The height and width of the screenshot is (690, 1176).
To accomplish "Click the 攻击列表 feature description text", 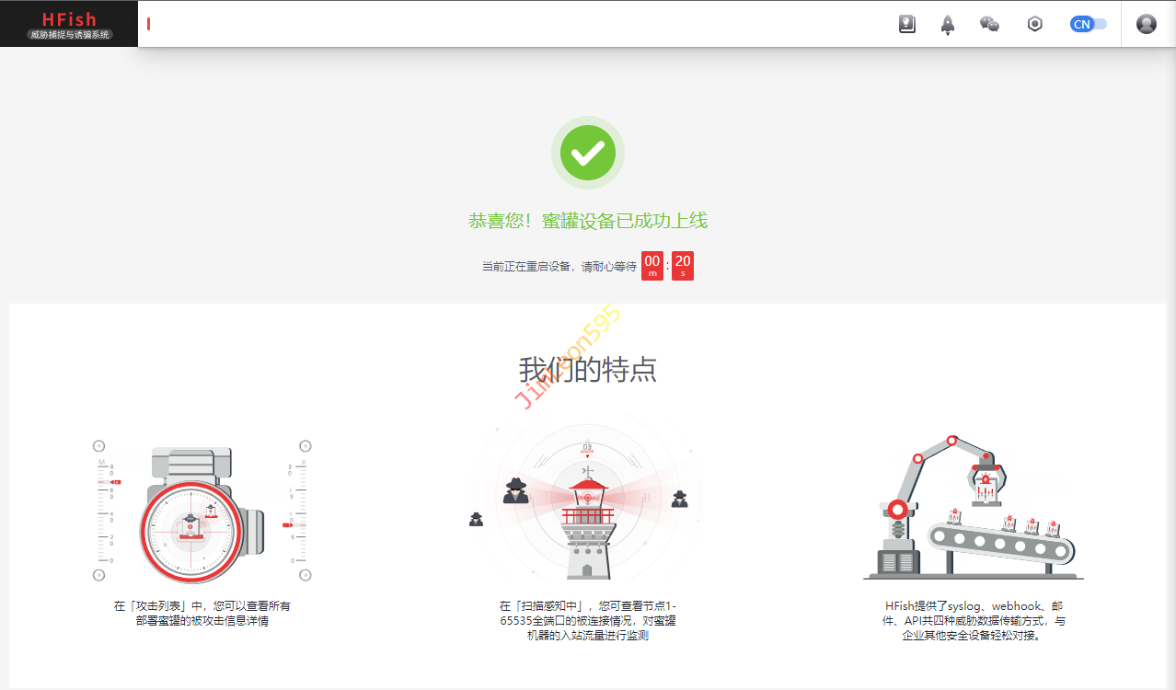I will tap(202, 614).
